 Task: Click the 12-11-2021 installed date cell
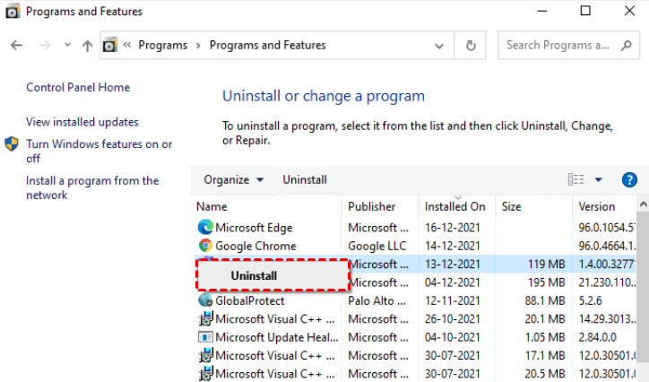point(452,300)
